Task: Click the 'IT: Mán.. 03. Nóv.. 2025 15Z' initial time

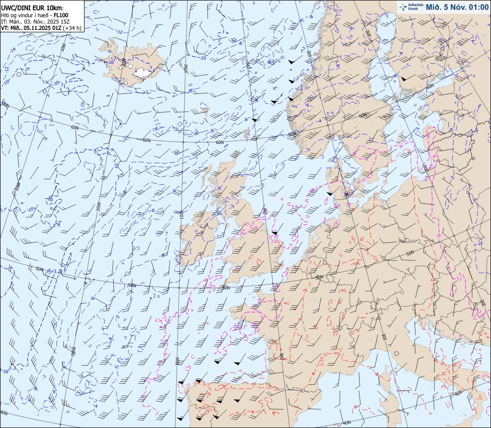Action: 35,22
